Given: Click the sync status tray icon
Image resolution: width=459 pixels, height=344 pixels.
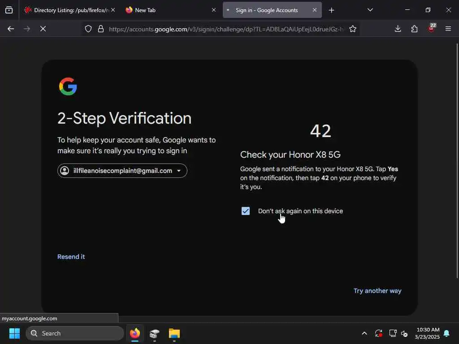Looking at the screenshot, I should (378, 333).
